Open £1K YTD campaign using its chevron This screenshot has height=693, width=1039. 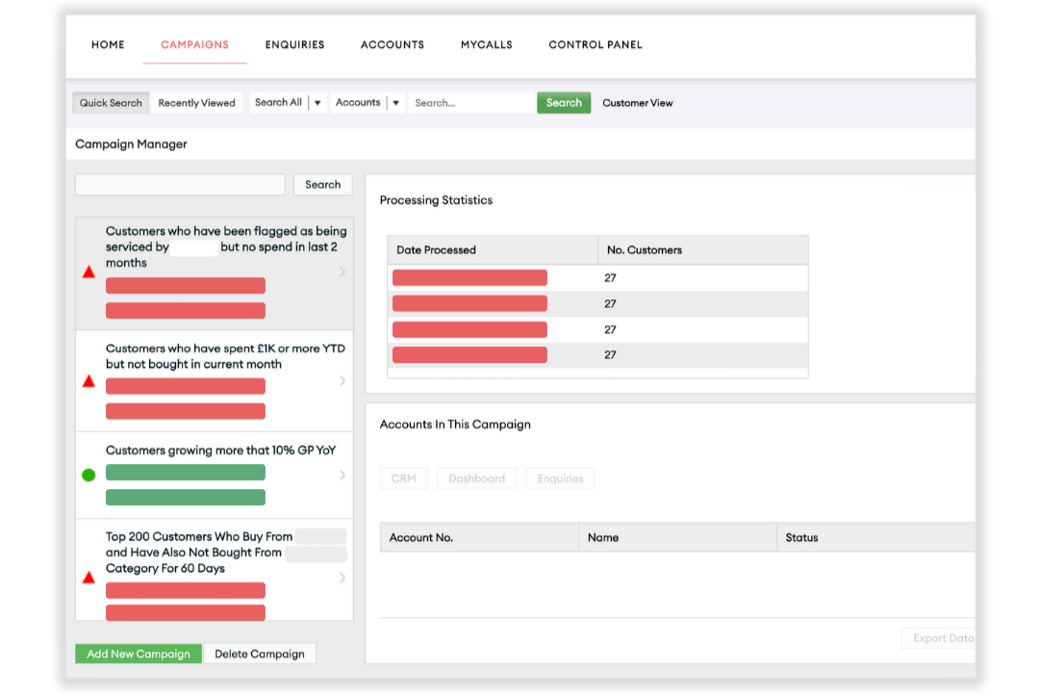[x=342, y=381]
